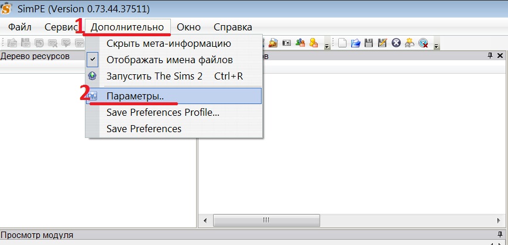Open the Файл menu
The height and width of the screenshot is (245, 508).
point(20,27)
